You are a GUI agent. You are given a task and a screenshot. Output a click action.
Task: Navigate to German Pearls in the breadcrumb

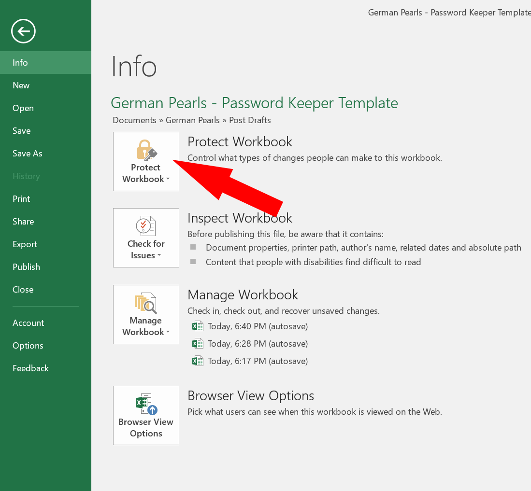coord(192,120)
